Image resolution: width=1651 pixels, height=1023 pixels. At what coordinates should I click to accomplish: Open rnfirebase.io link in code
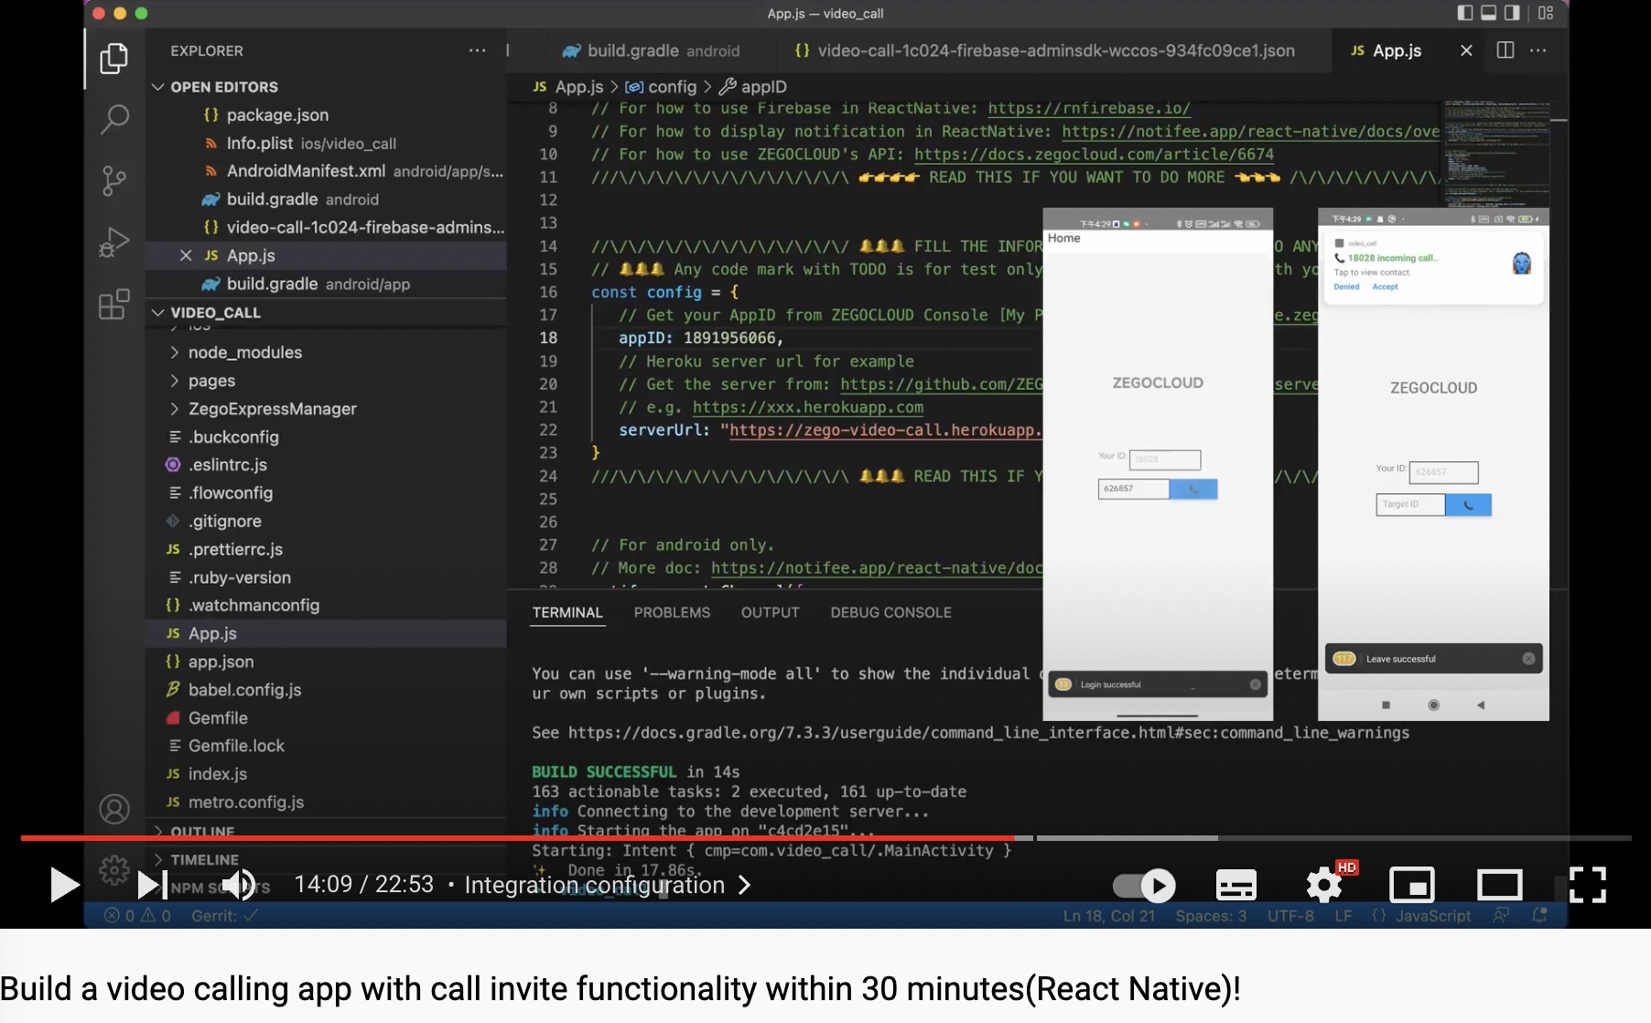click(x=1089, y=108)
